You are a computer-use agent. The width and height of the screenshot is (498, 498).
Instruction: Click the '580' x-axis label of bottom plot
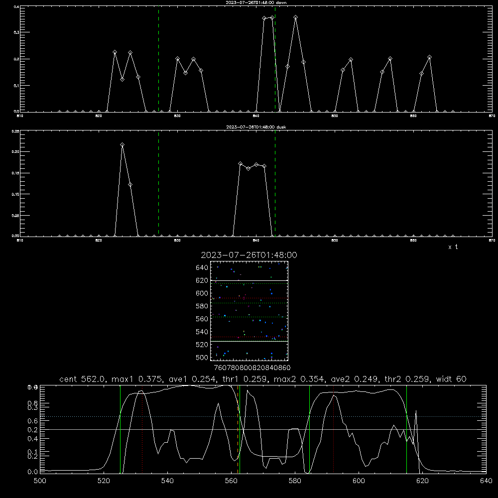click(295, 481)
